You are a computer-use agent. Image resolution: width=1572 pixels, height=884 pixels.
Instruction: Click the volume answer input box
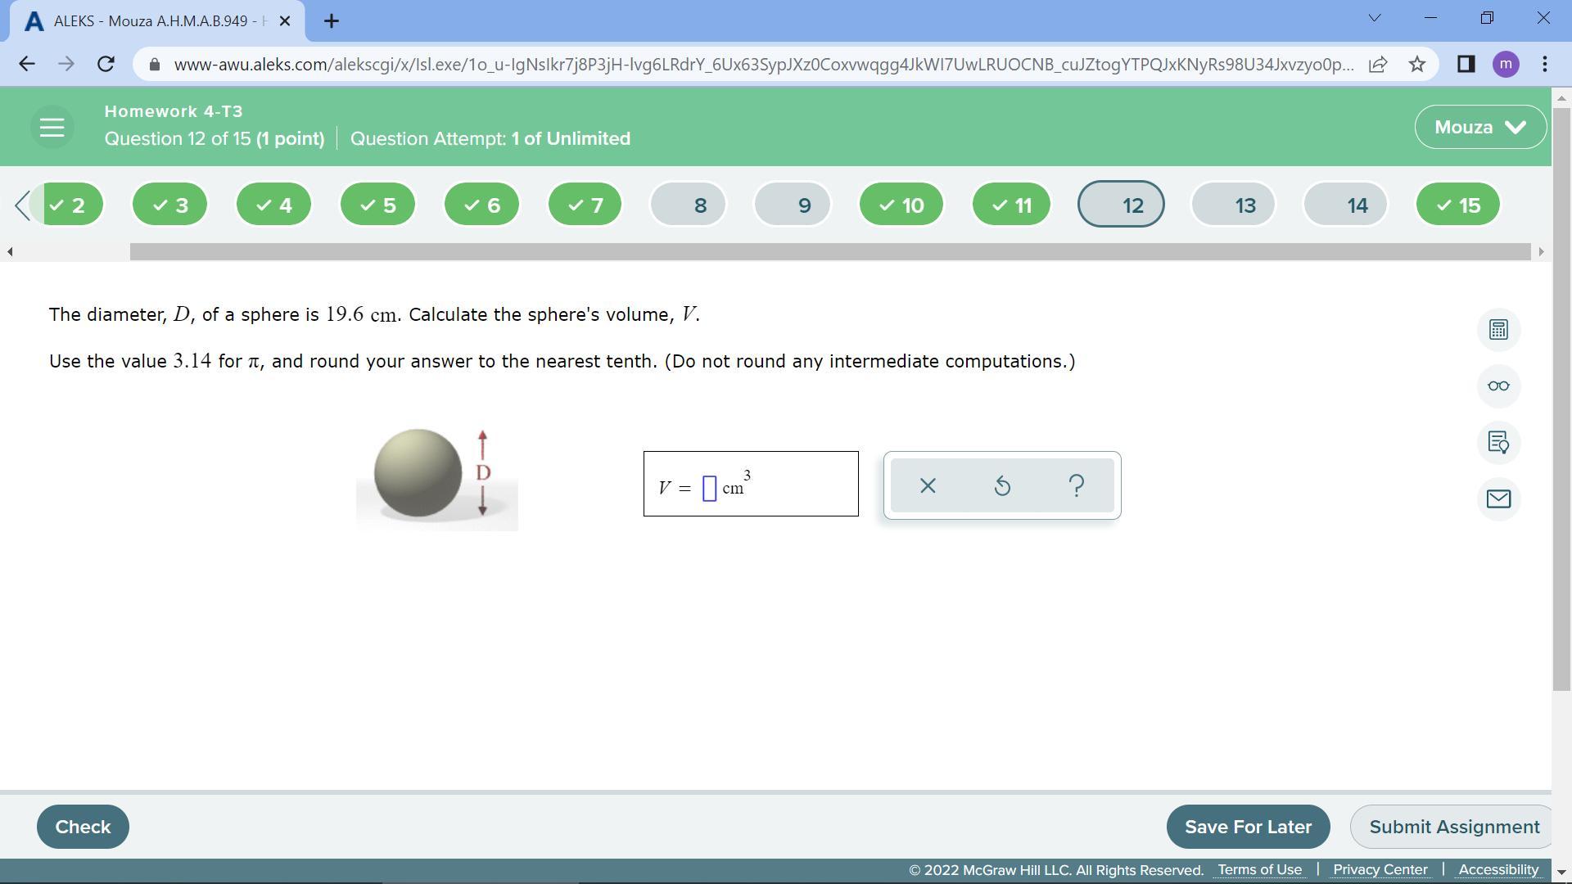tap(710, 489)
